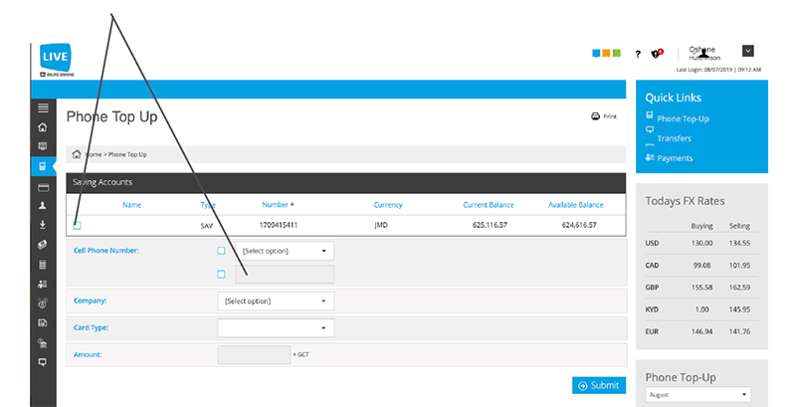Open security alerts shield icon

pos(657,54)
